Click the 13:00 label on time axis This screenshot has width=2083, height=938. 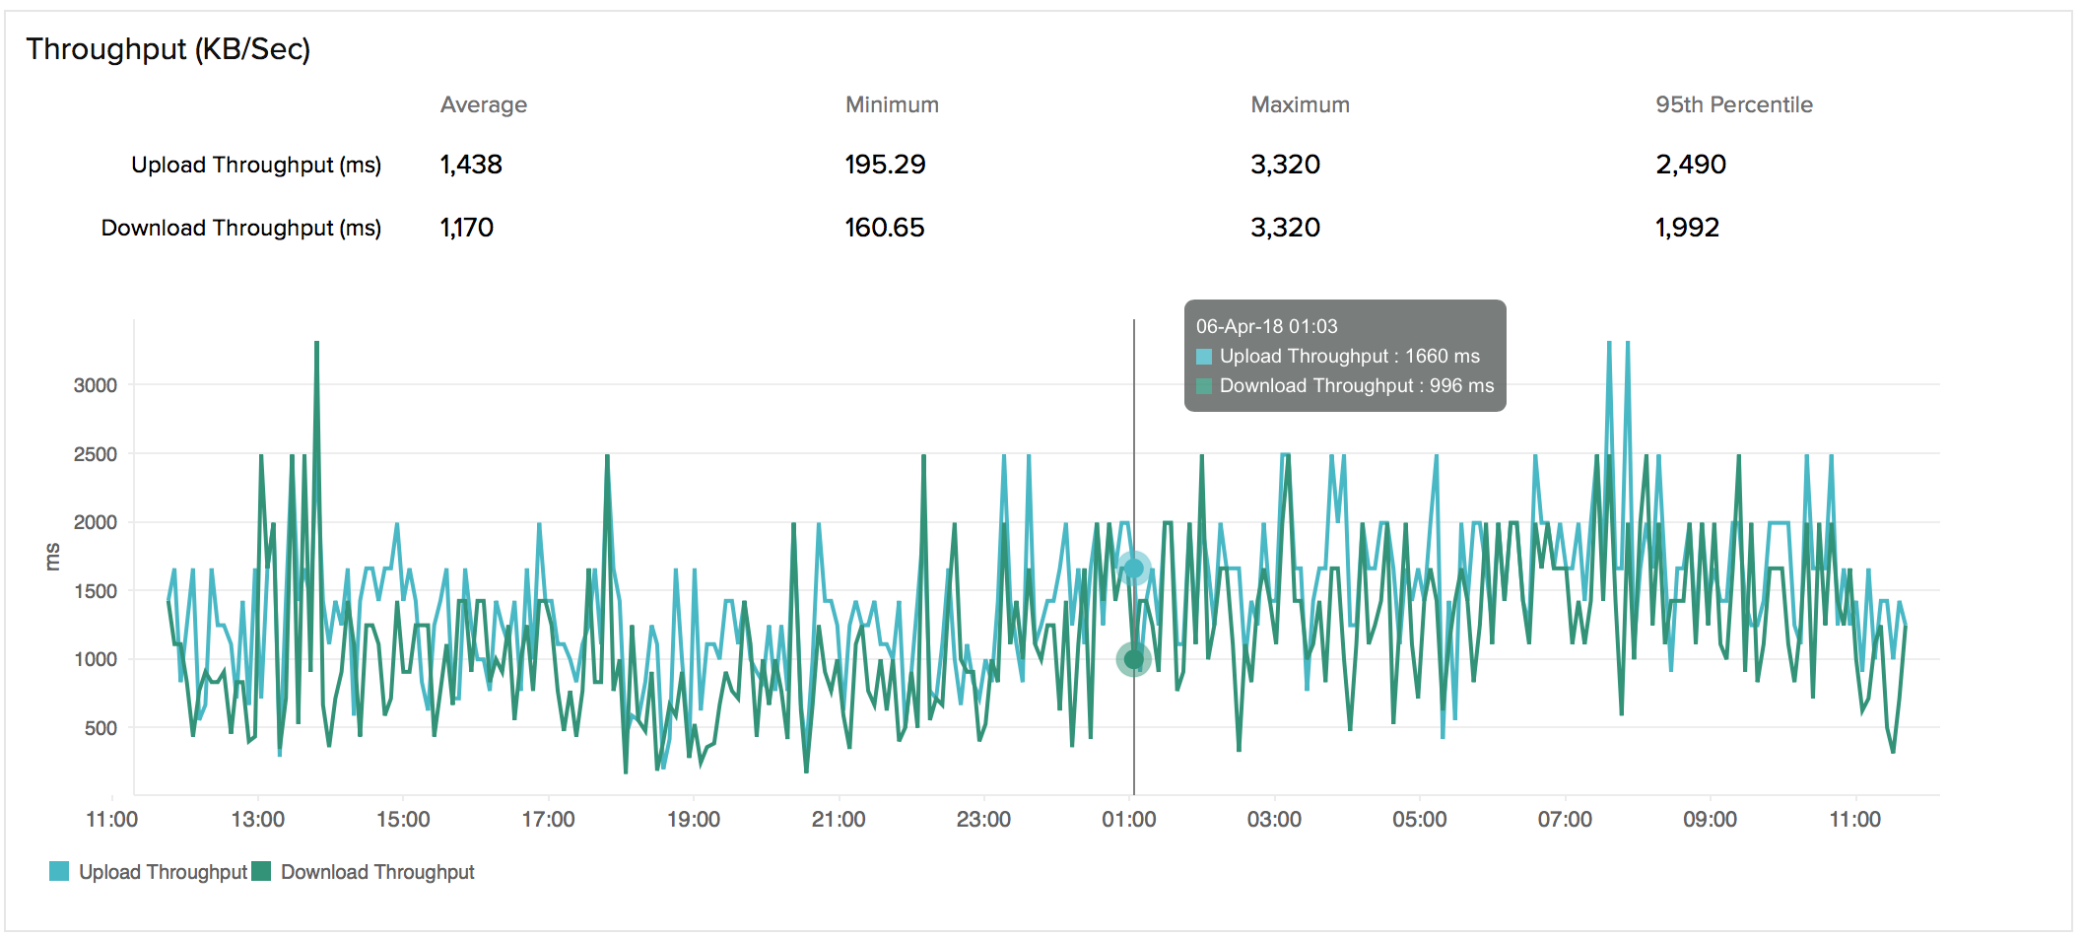click(x=257, y=819)
